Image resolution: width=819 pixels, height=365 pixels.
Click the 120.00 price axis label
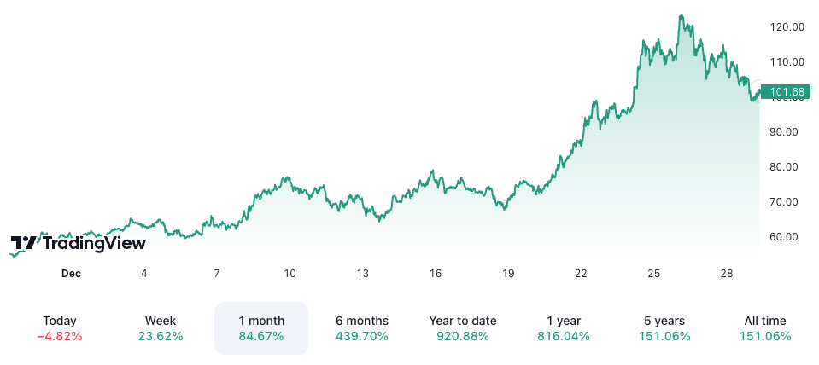(x=787, y=26)
